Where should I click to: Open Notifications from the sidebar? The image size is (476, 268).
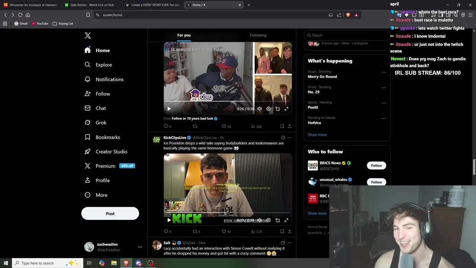pos(104,79)
